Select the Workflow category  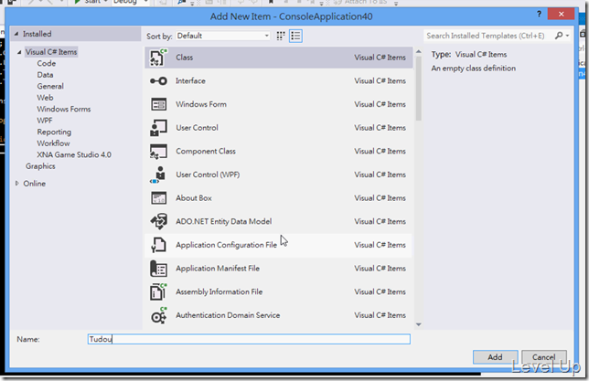click(x=53, y=143)
